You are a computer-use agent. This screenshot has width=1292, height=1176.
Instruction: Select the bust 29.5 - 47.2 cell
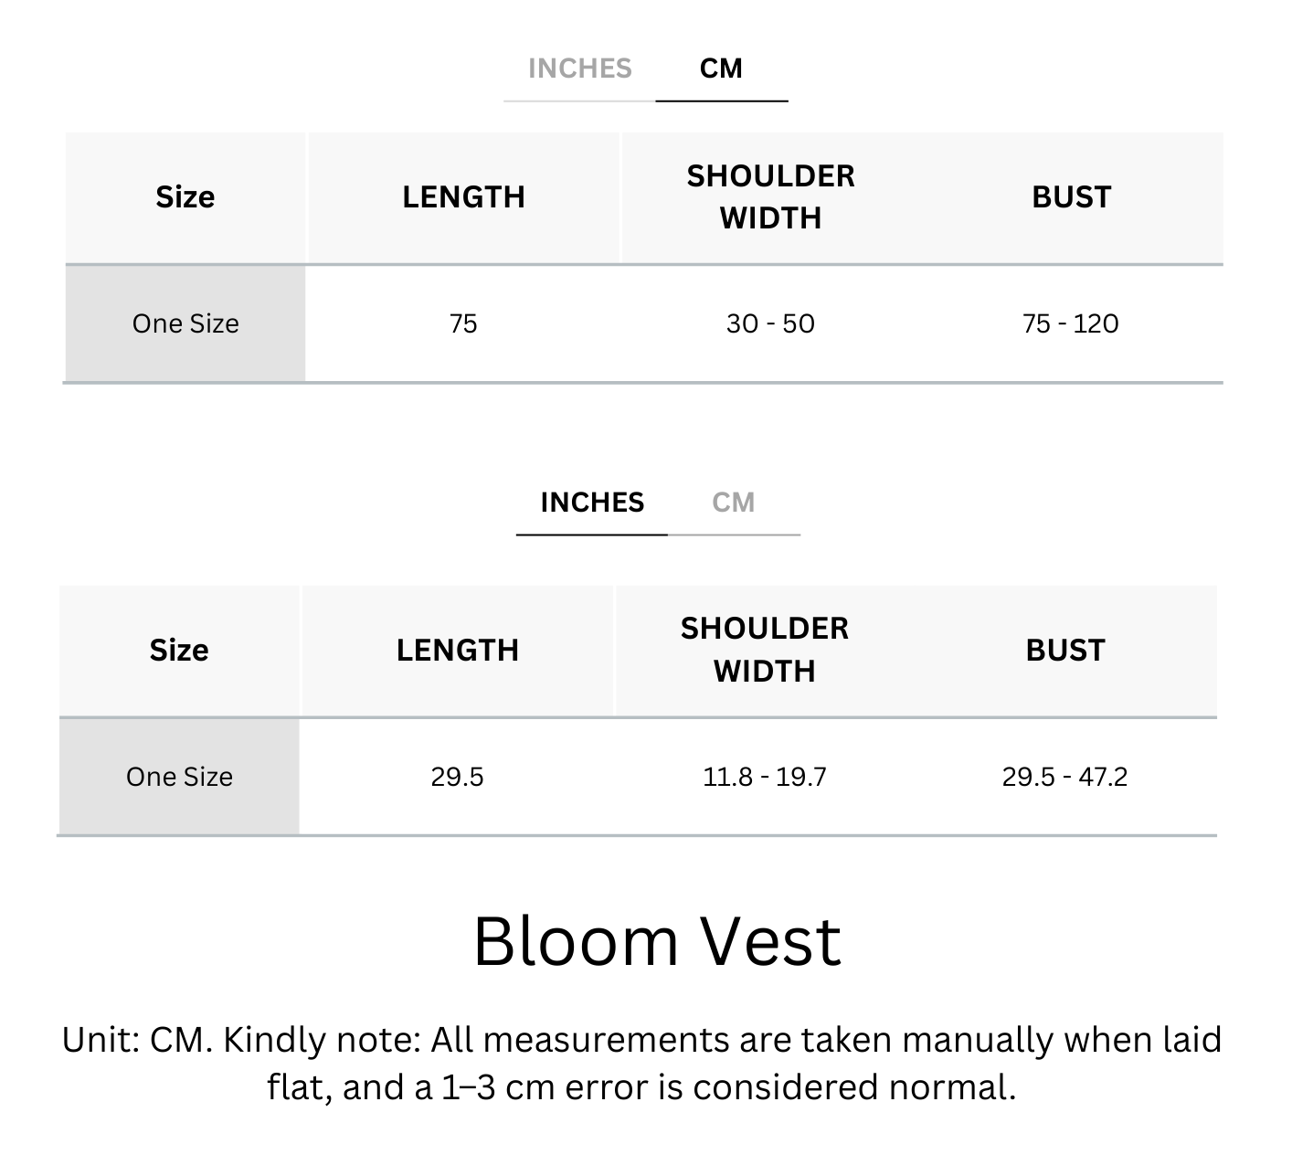(1064, 777)
